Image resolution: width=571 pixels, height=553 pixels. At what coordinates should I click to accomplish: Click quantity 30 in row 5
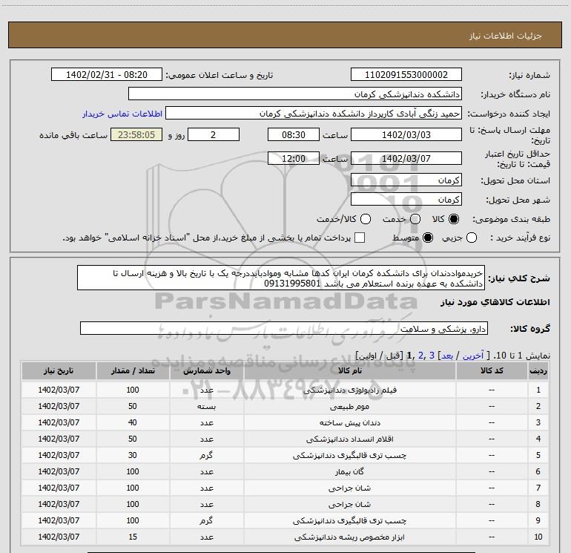pyautogui.click(x=133, y=455)
